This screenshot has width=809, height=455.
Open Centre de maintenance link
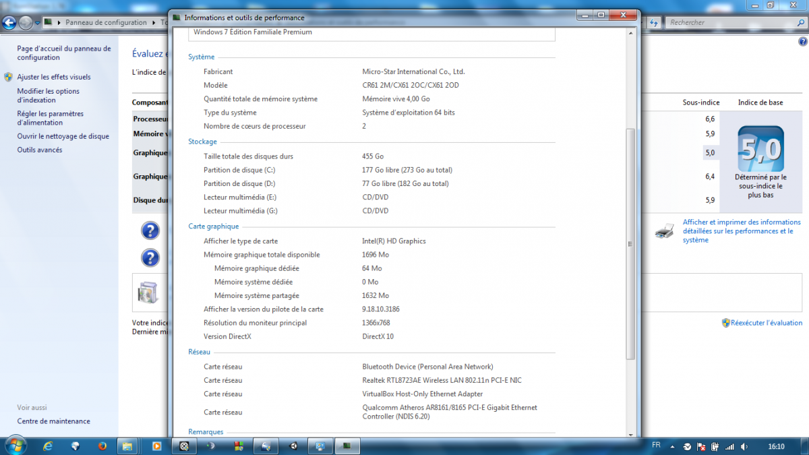tap(54, 421)
